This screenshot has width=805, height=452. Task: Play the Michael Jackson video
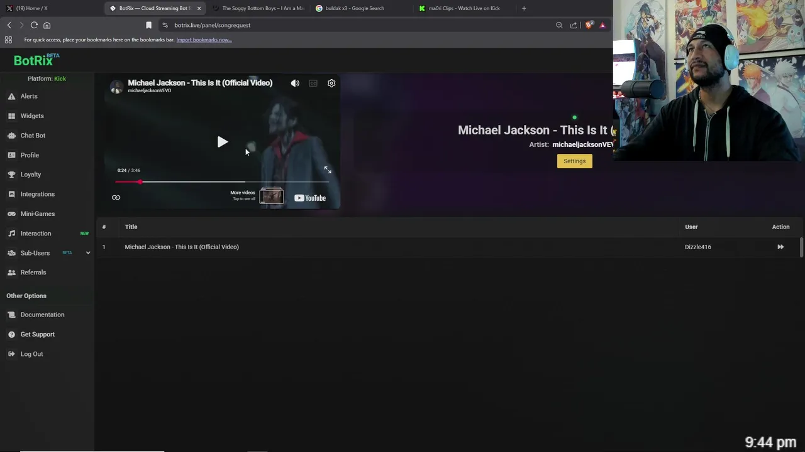click(x=222, y=142)
